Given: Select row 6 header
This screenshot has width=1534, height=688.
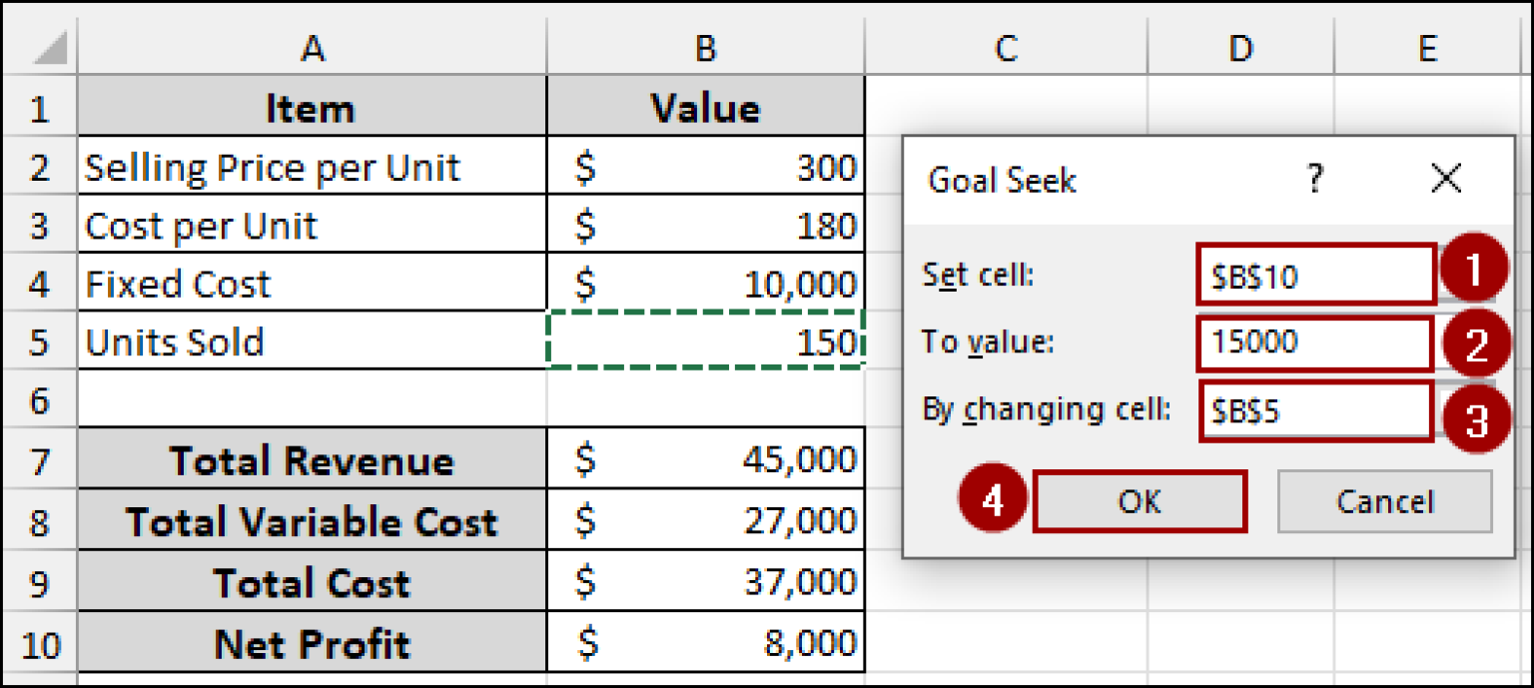Looking at the screenshot, I should tap(40, 399).
